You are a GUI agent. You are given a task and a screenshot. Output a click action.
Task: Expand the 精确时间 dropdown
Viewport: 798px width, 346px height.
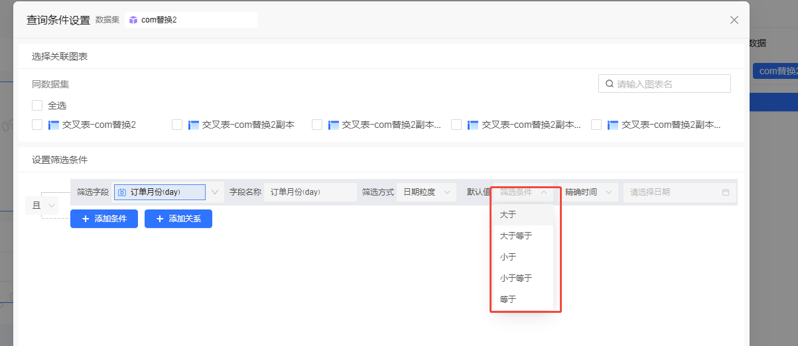588,192
